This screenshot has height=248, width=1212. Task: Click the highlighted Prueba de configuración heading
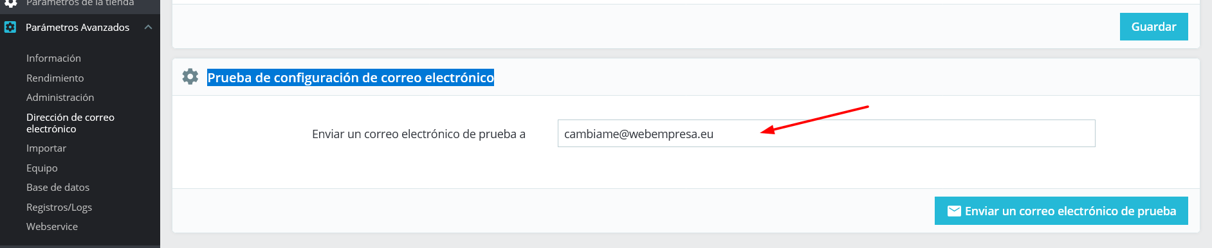coord(351,78)
